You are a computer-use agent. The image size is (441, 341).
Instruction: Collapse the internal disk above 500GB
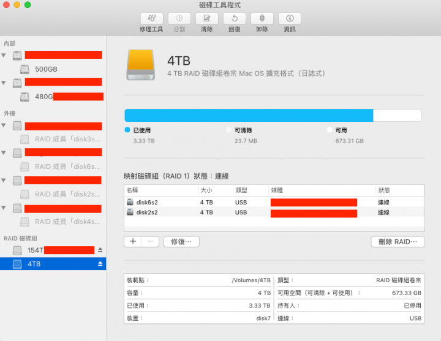4,55
